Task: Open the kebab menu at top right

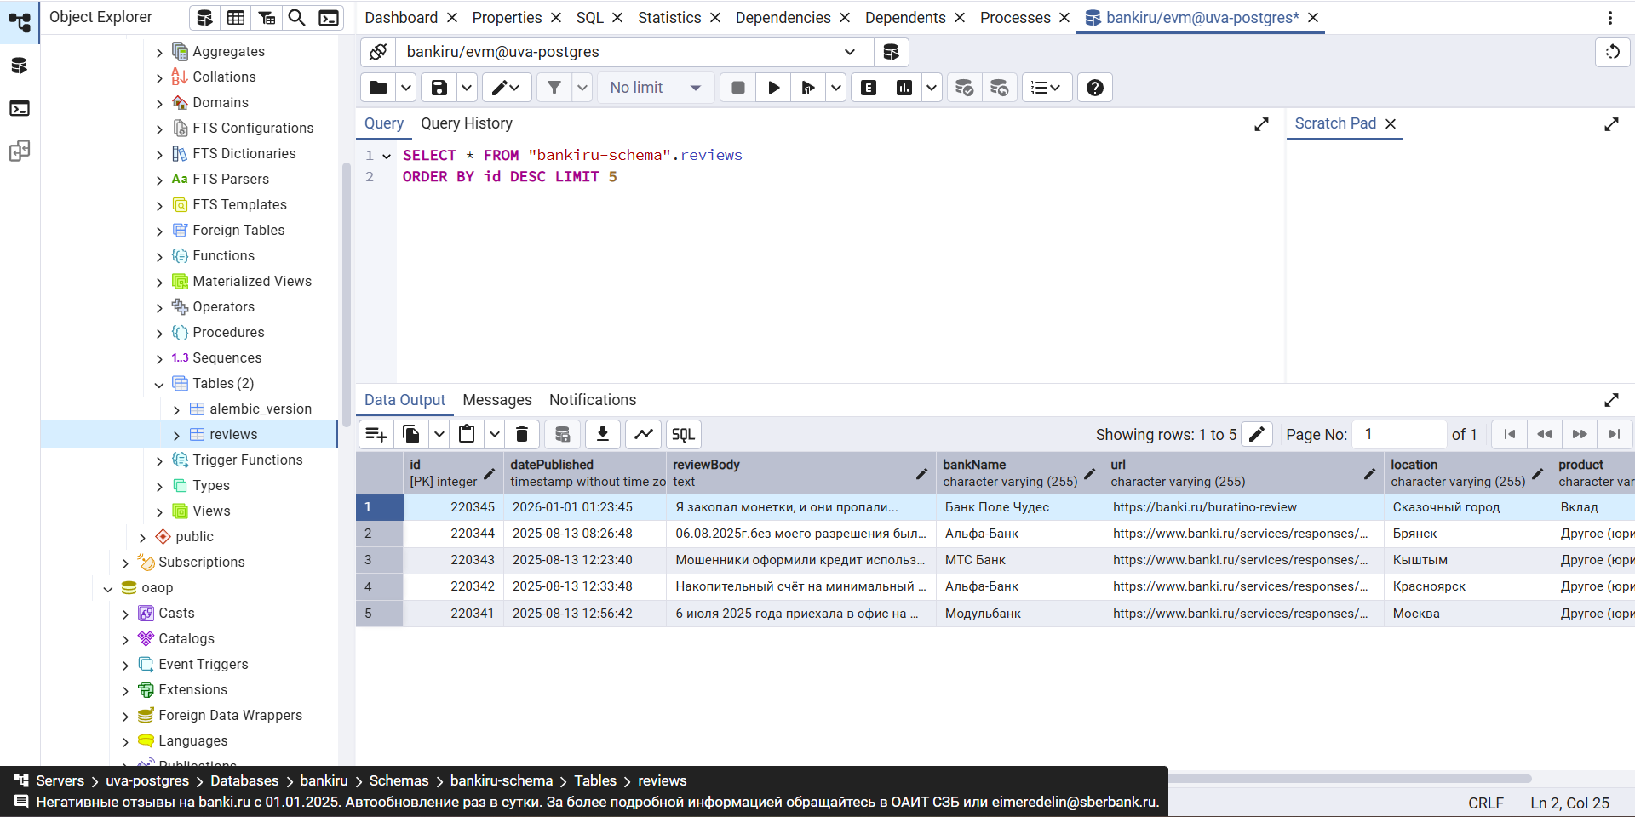Action: (x=1610, y=18)
